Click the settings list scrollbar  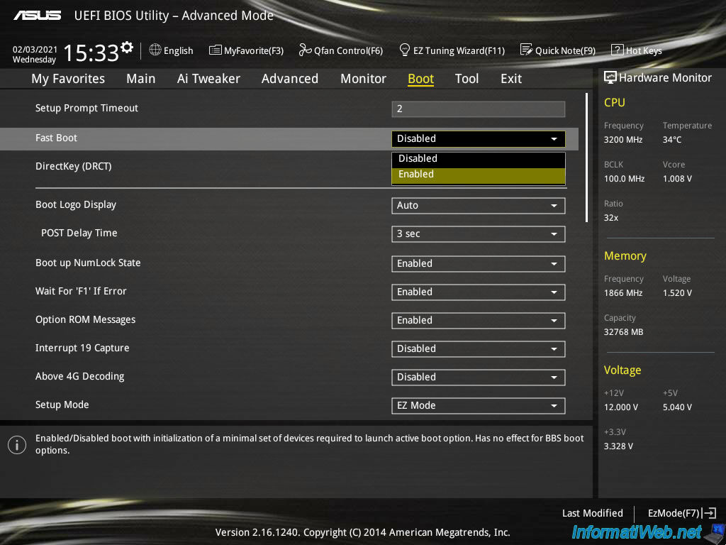pyautogui.click(x=586, y=158)
